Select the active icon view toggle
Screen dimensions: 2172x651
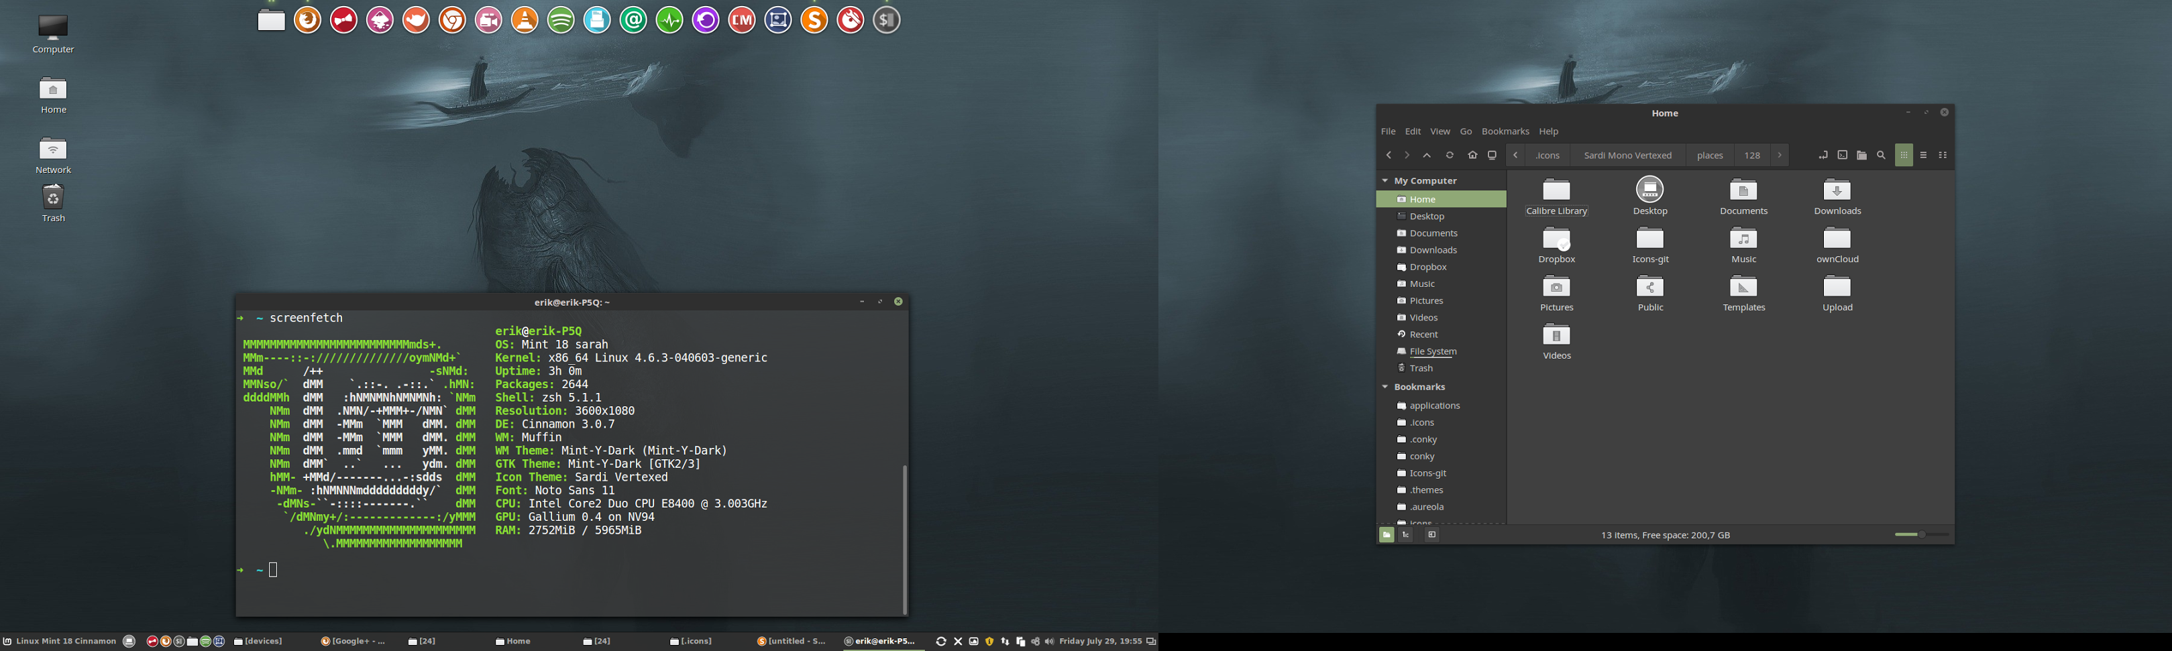click(1904, 155)
